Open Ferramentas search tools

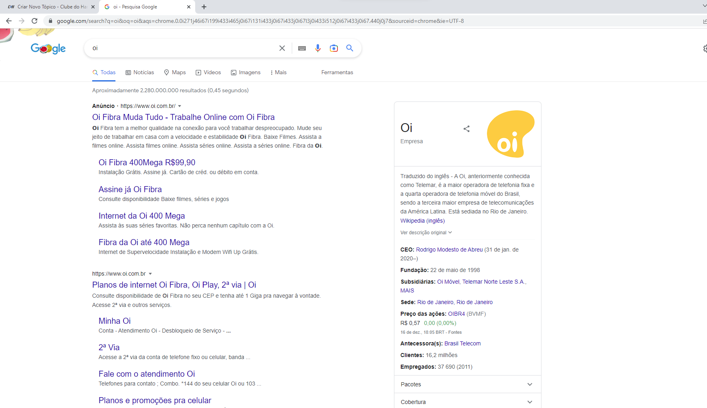click(337, 72)
